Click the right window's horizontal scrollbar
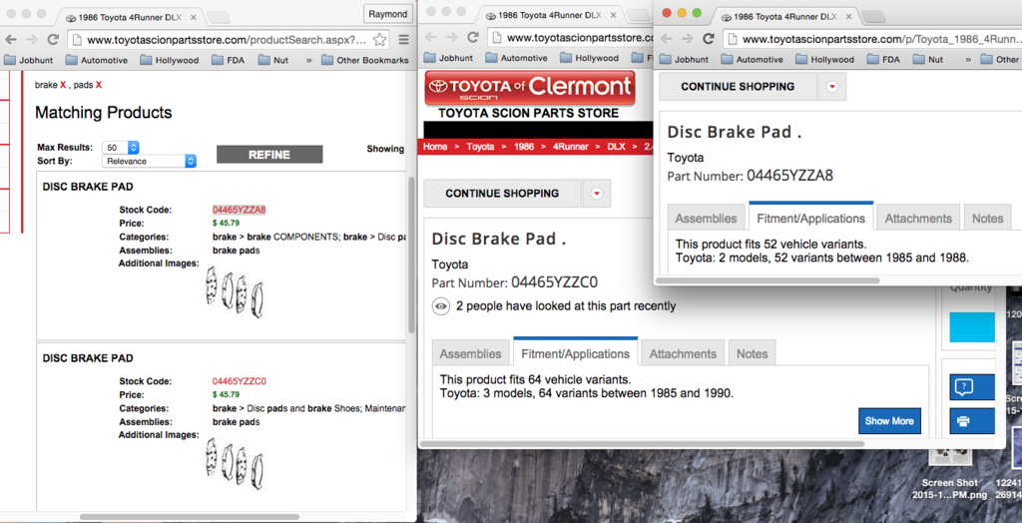Screen dimensions: 1022x523 coord(767,280)
